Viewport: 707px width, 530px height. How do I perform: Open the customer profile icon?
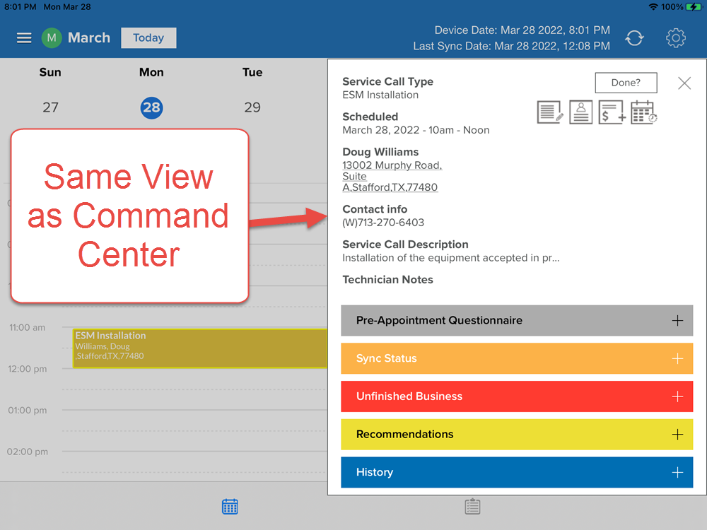coord(580,112)
